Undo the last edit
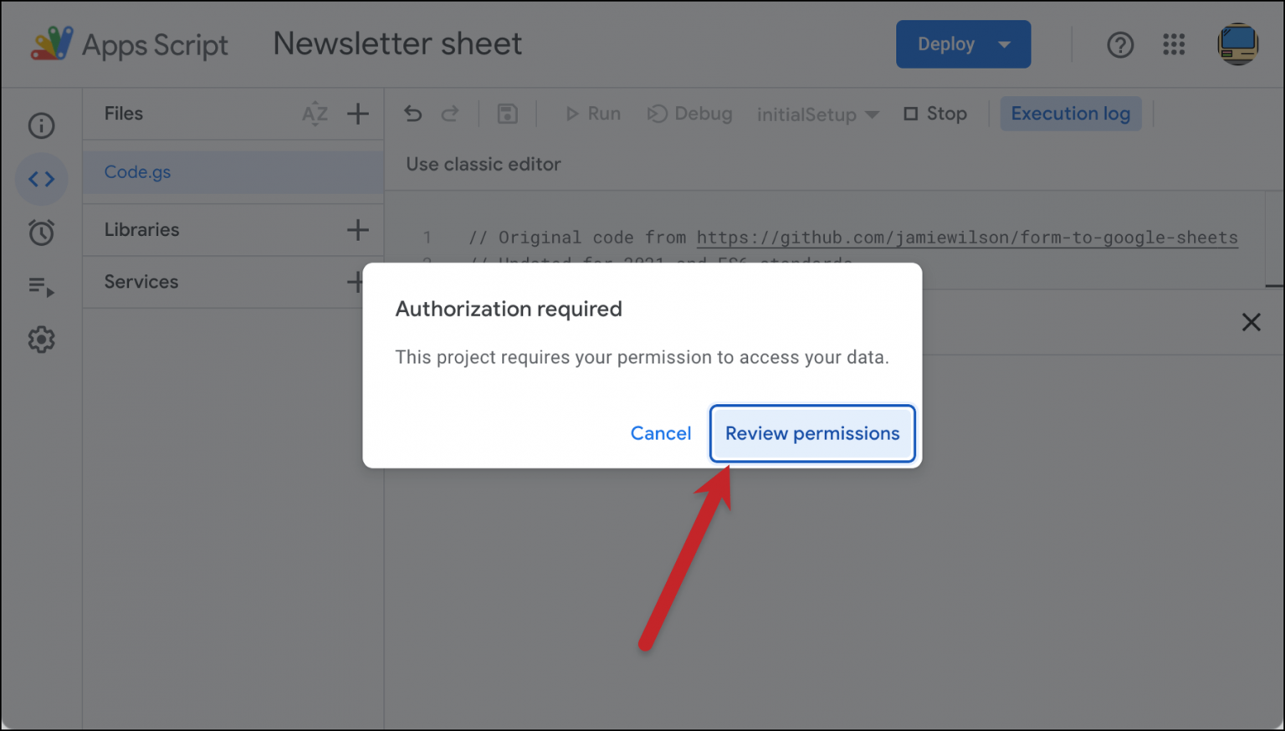1285x731 pixels. (412, 113)
